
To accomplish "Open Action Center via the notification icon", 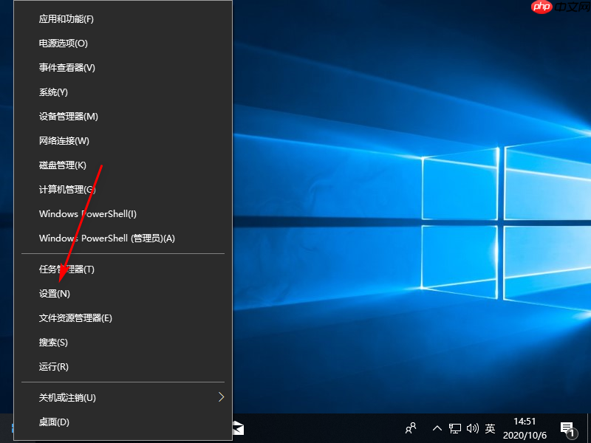I will 568,428.
